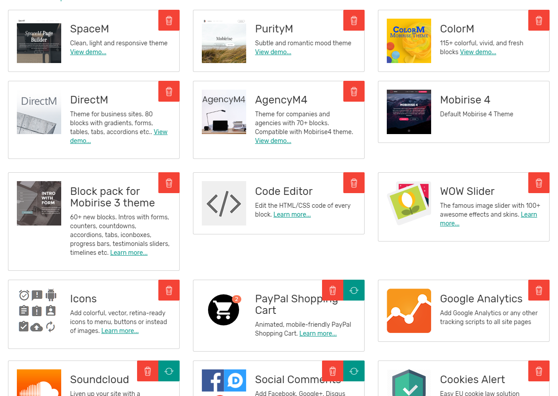Open SpaceM View demo link
The image size is (558, 396).
pyautogui.click(x=88, y=52)
